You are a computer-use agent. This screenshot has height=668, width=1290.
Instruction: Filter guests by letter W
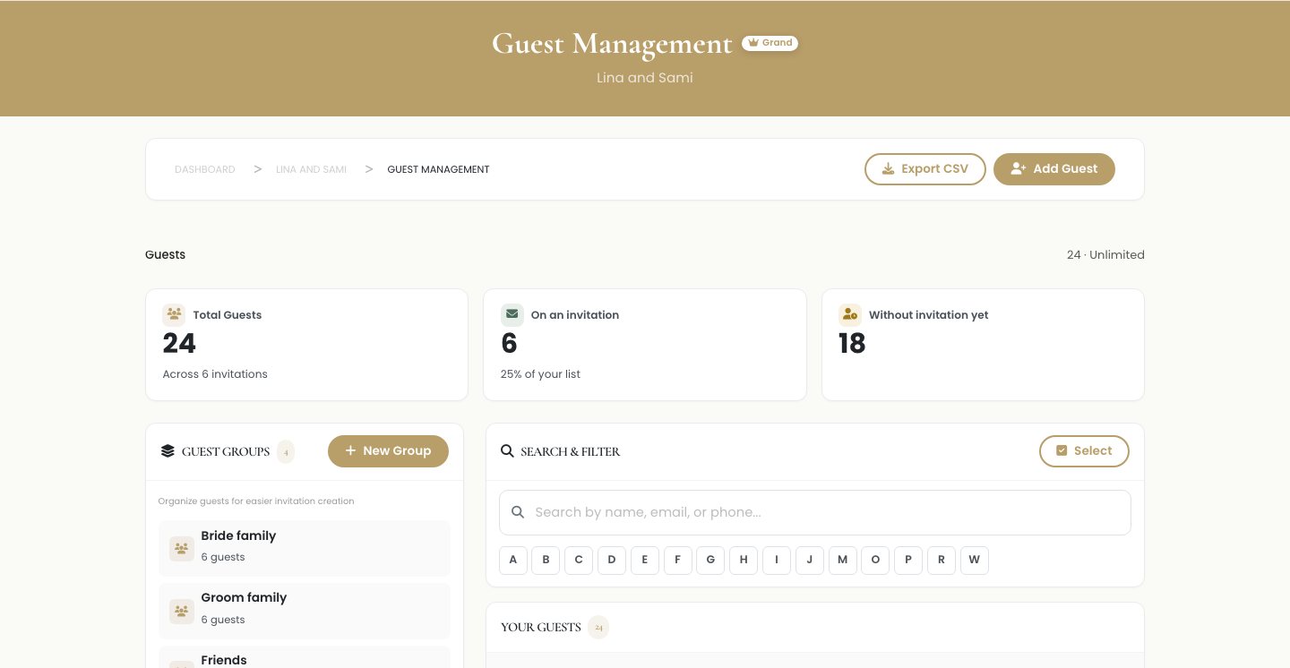click(975, 560)
